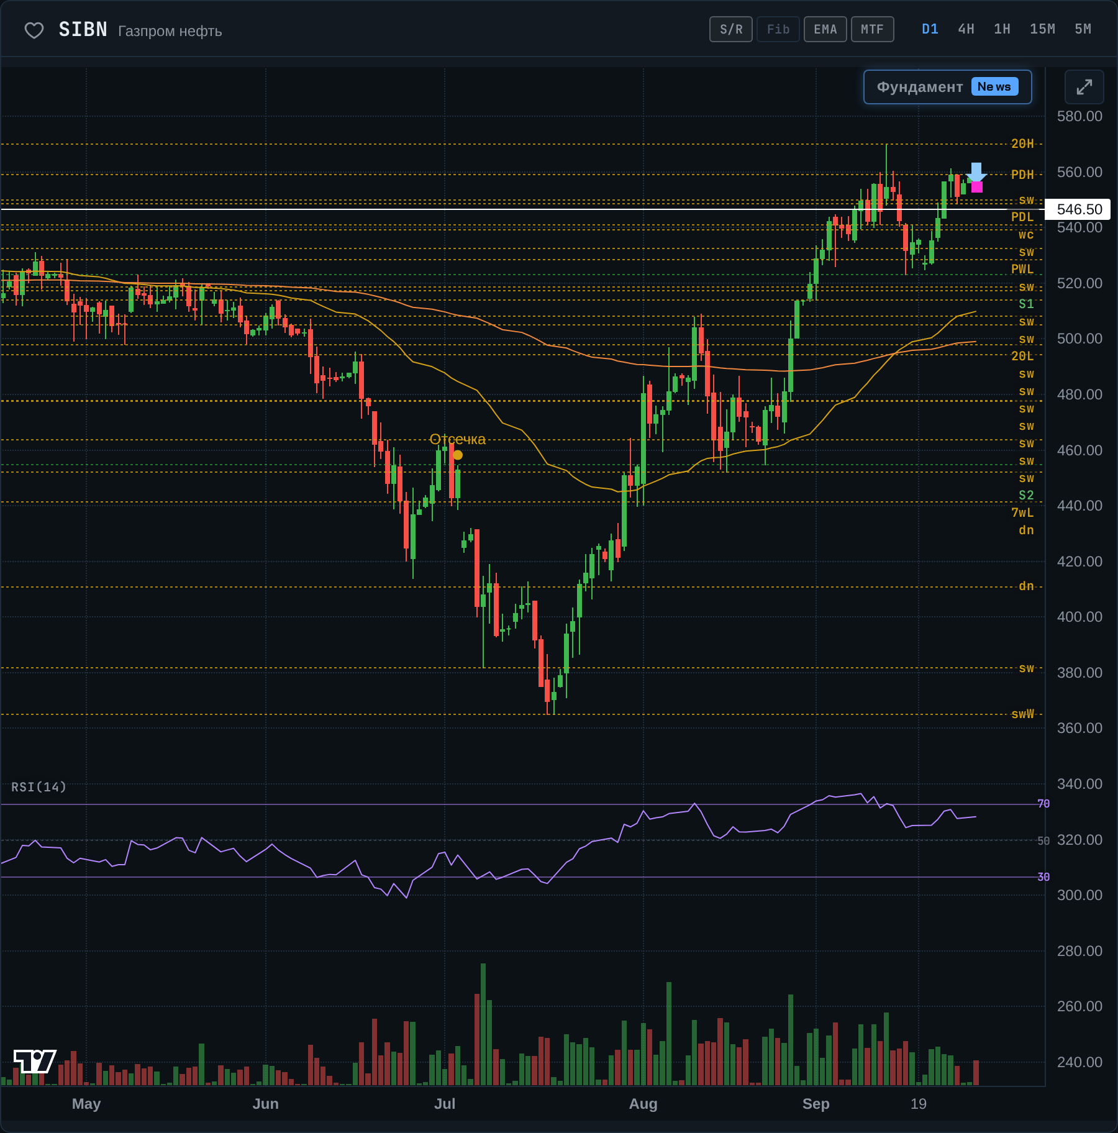Screen dimensions: 1118x1133
Task: Open the Фундамент News panel
Action: [x=948, y=87]
